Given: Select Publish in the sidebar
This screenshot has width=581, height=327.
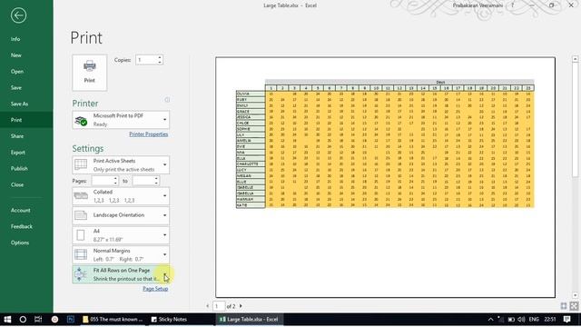Looking at the screenshot, I should point(19,168).
